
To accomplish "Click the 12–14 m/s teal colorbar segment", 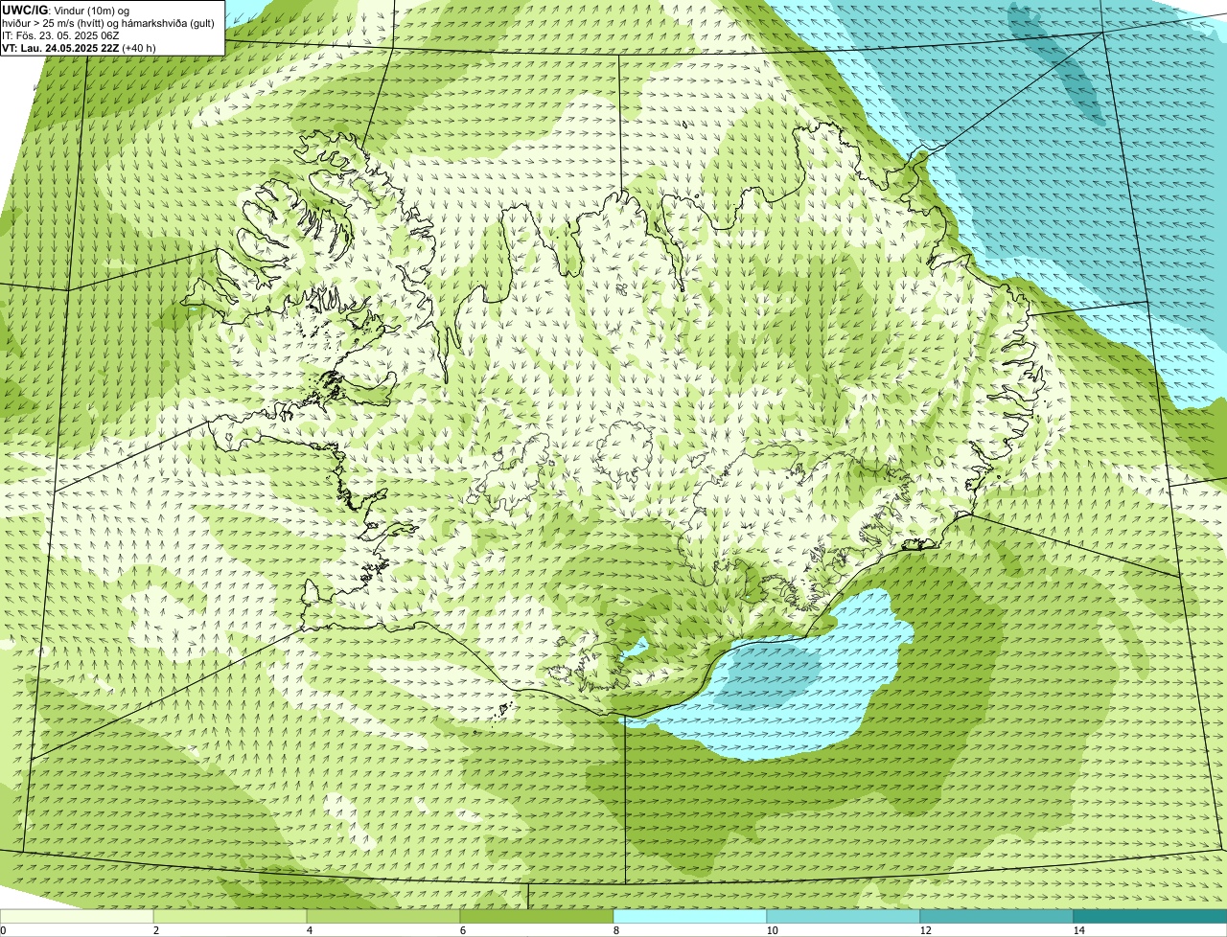I will (997, 916).
